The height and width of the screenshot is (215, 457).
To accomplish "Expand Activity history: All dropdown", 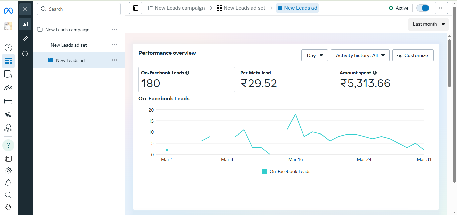I will point(360,56).
